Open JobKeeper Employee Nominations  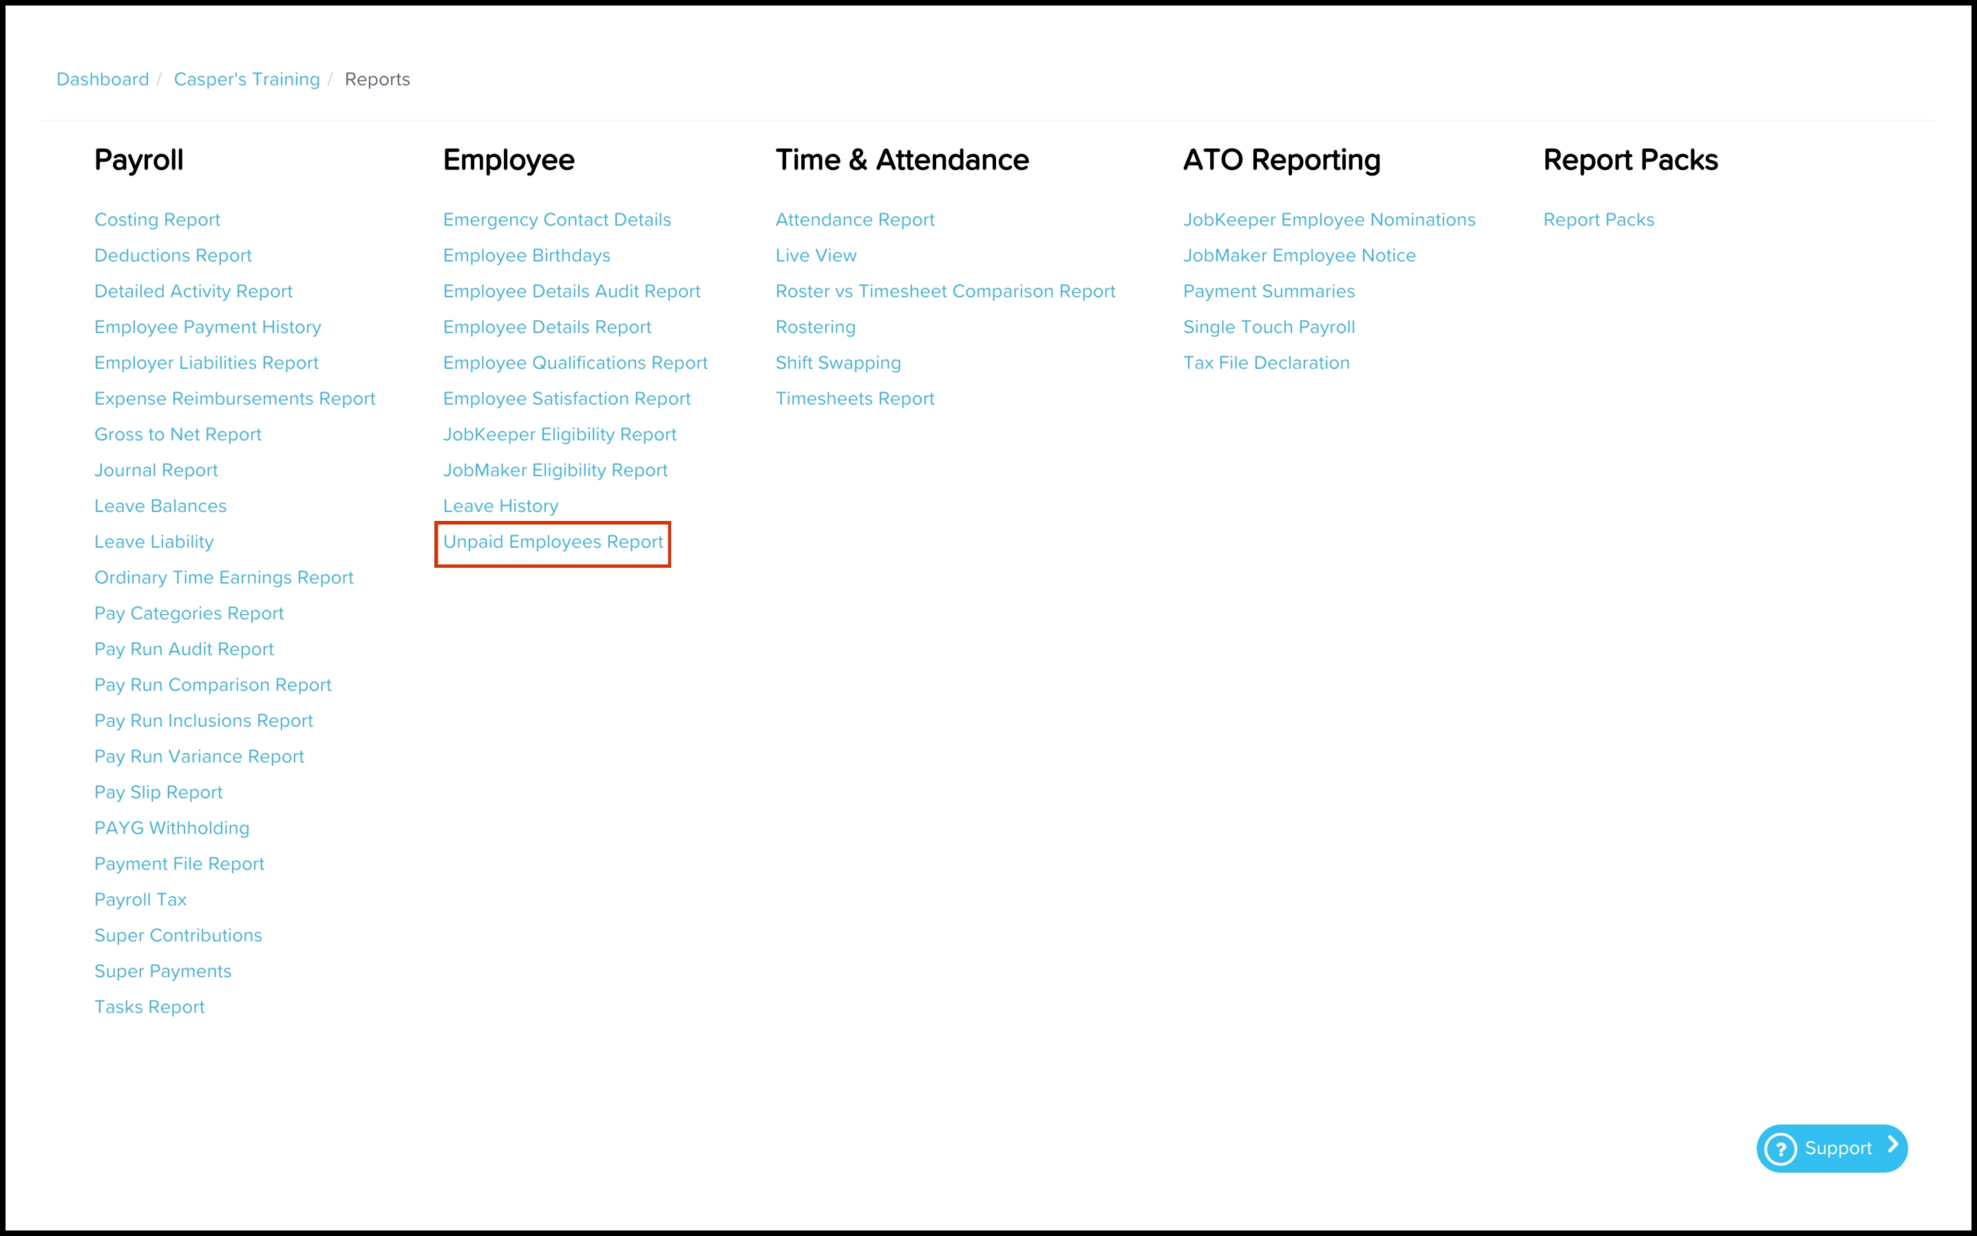point(1329,220)
